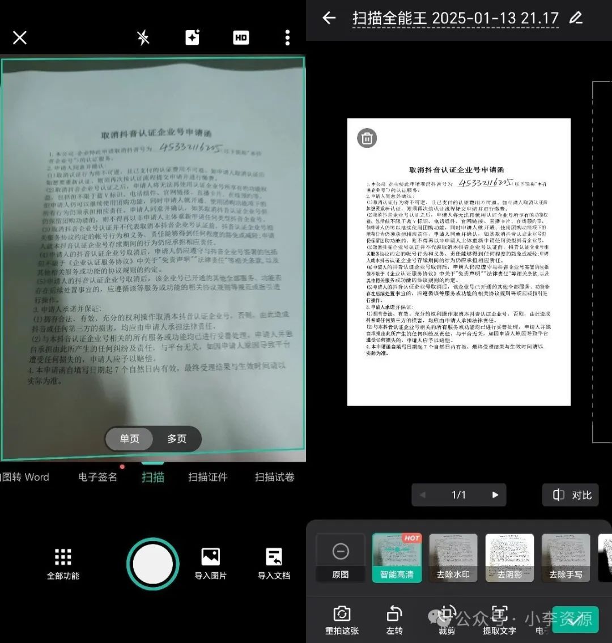Open the 裁剪 crop tool
This screenshot has width=612, height=643.
click(447, 620)
